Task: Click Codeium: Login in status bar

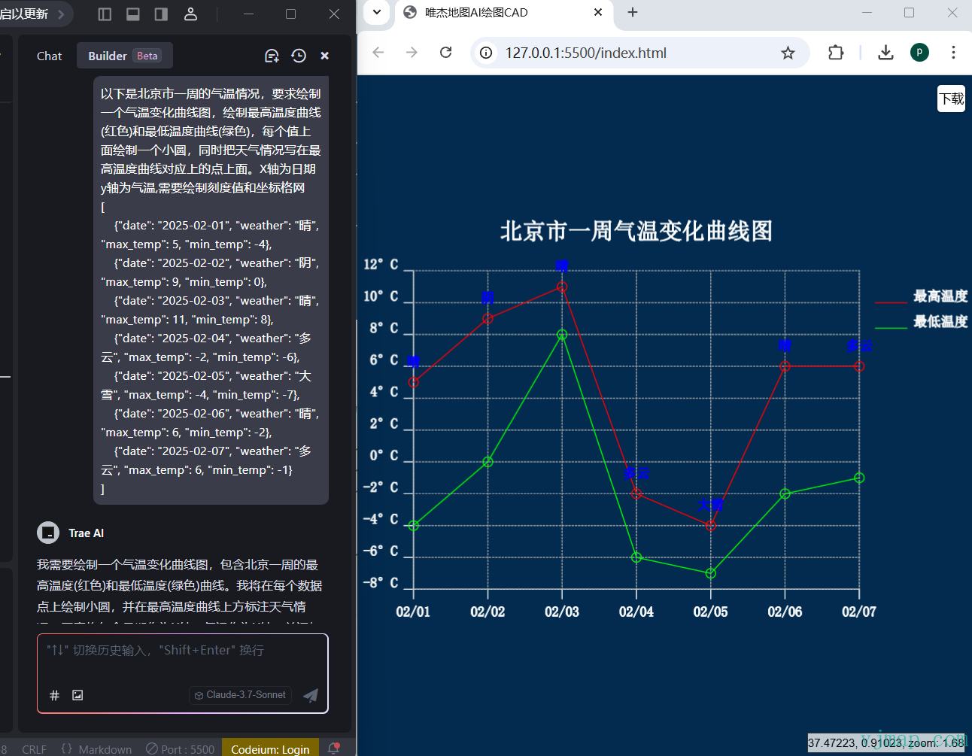Action: [270, 749]
